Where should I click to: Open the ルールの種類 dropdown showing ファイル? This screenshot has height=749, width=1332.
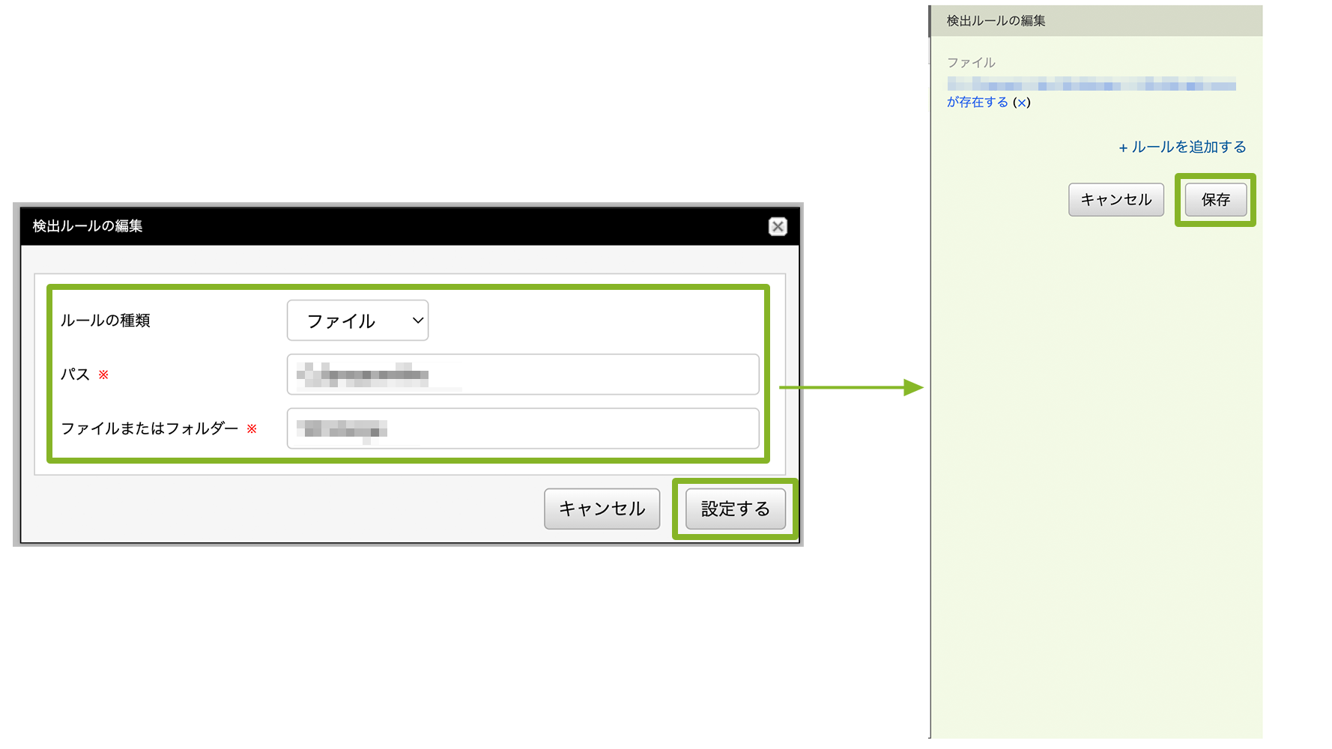click(357, 321)
